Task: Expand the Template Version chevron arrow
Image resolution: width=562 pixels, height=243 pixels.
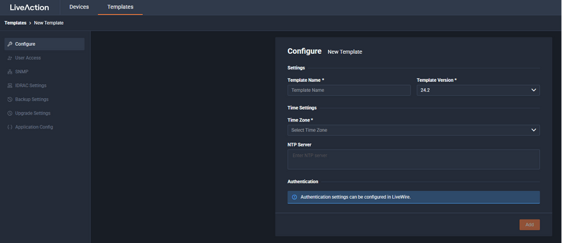Action: (x=533, y=91)
